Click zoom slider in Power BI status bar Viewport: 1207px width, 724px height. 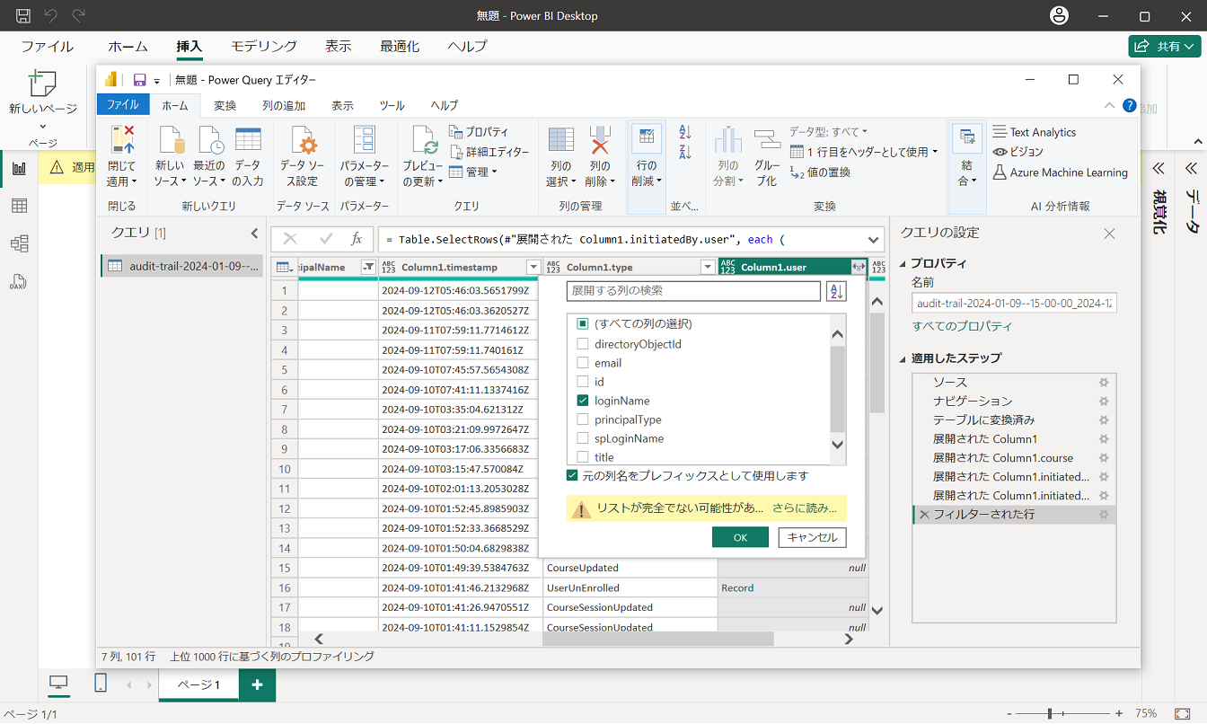point(1051,713)
